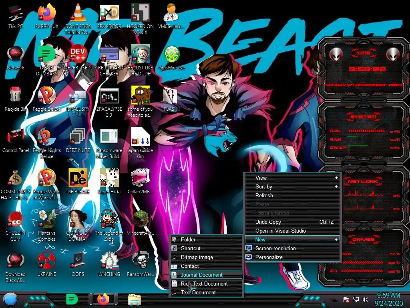Launch the Peggle Deluxe shortcut
410x308 pixels.
tap(46, 99)
